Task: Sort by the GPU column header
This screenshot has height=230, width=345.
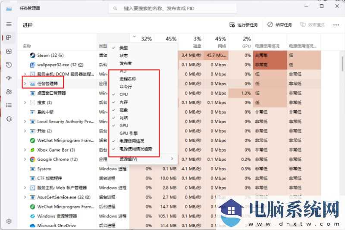Action: pyautogui.click(x=241, y=42)
